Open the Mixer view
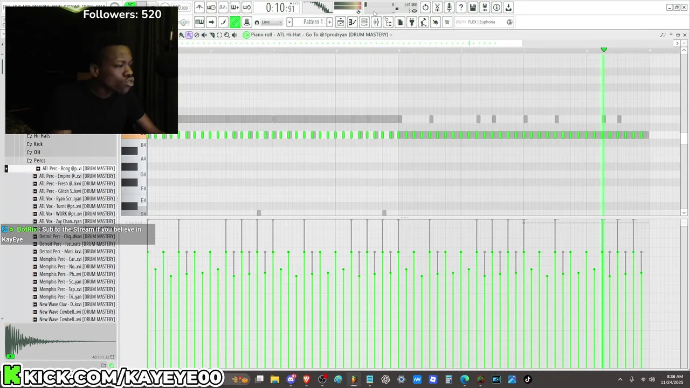The height and width of the screenshot is (388, 690). [376, 22]
